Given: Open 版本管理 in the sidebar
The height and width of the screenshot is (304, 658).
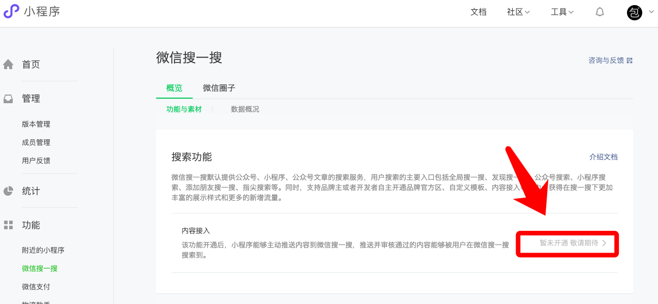Looking at the screenshot, I should coord(36,124).
